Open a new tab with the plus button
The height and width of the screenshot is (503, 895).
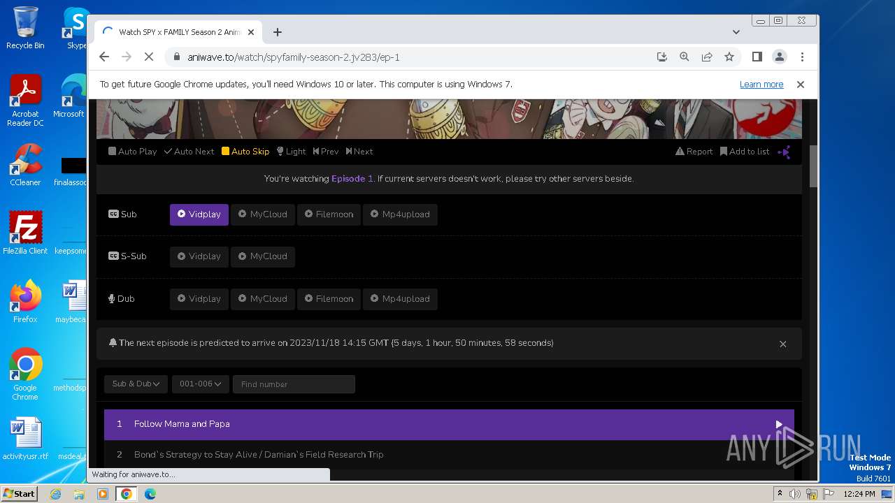[x=278, y=32]
